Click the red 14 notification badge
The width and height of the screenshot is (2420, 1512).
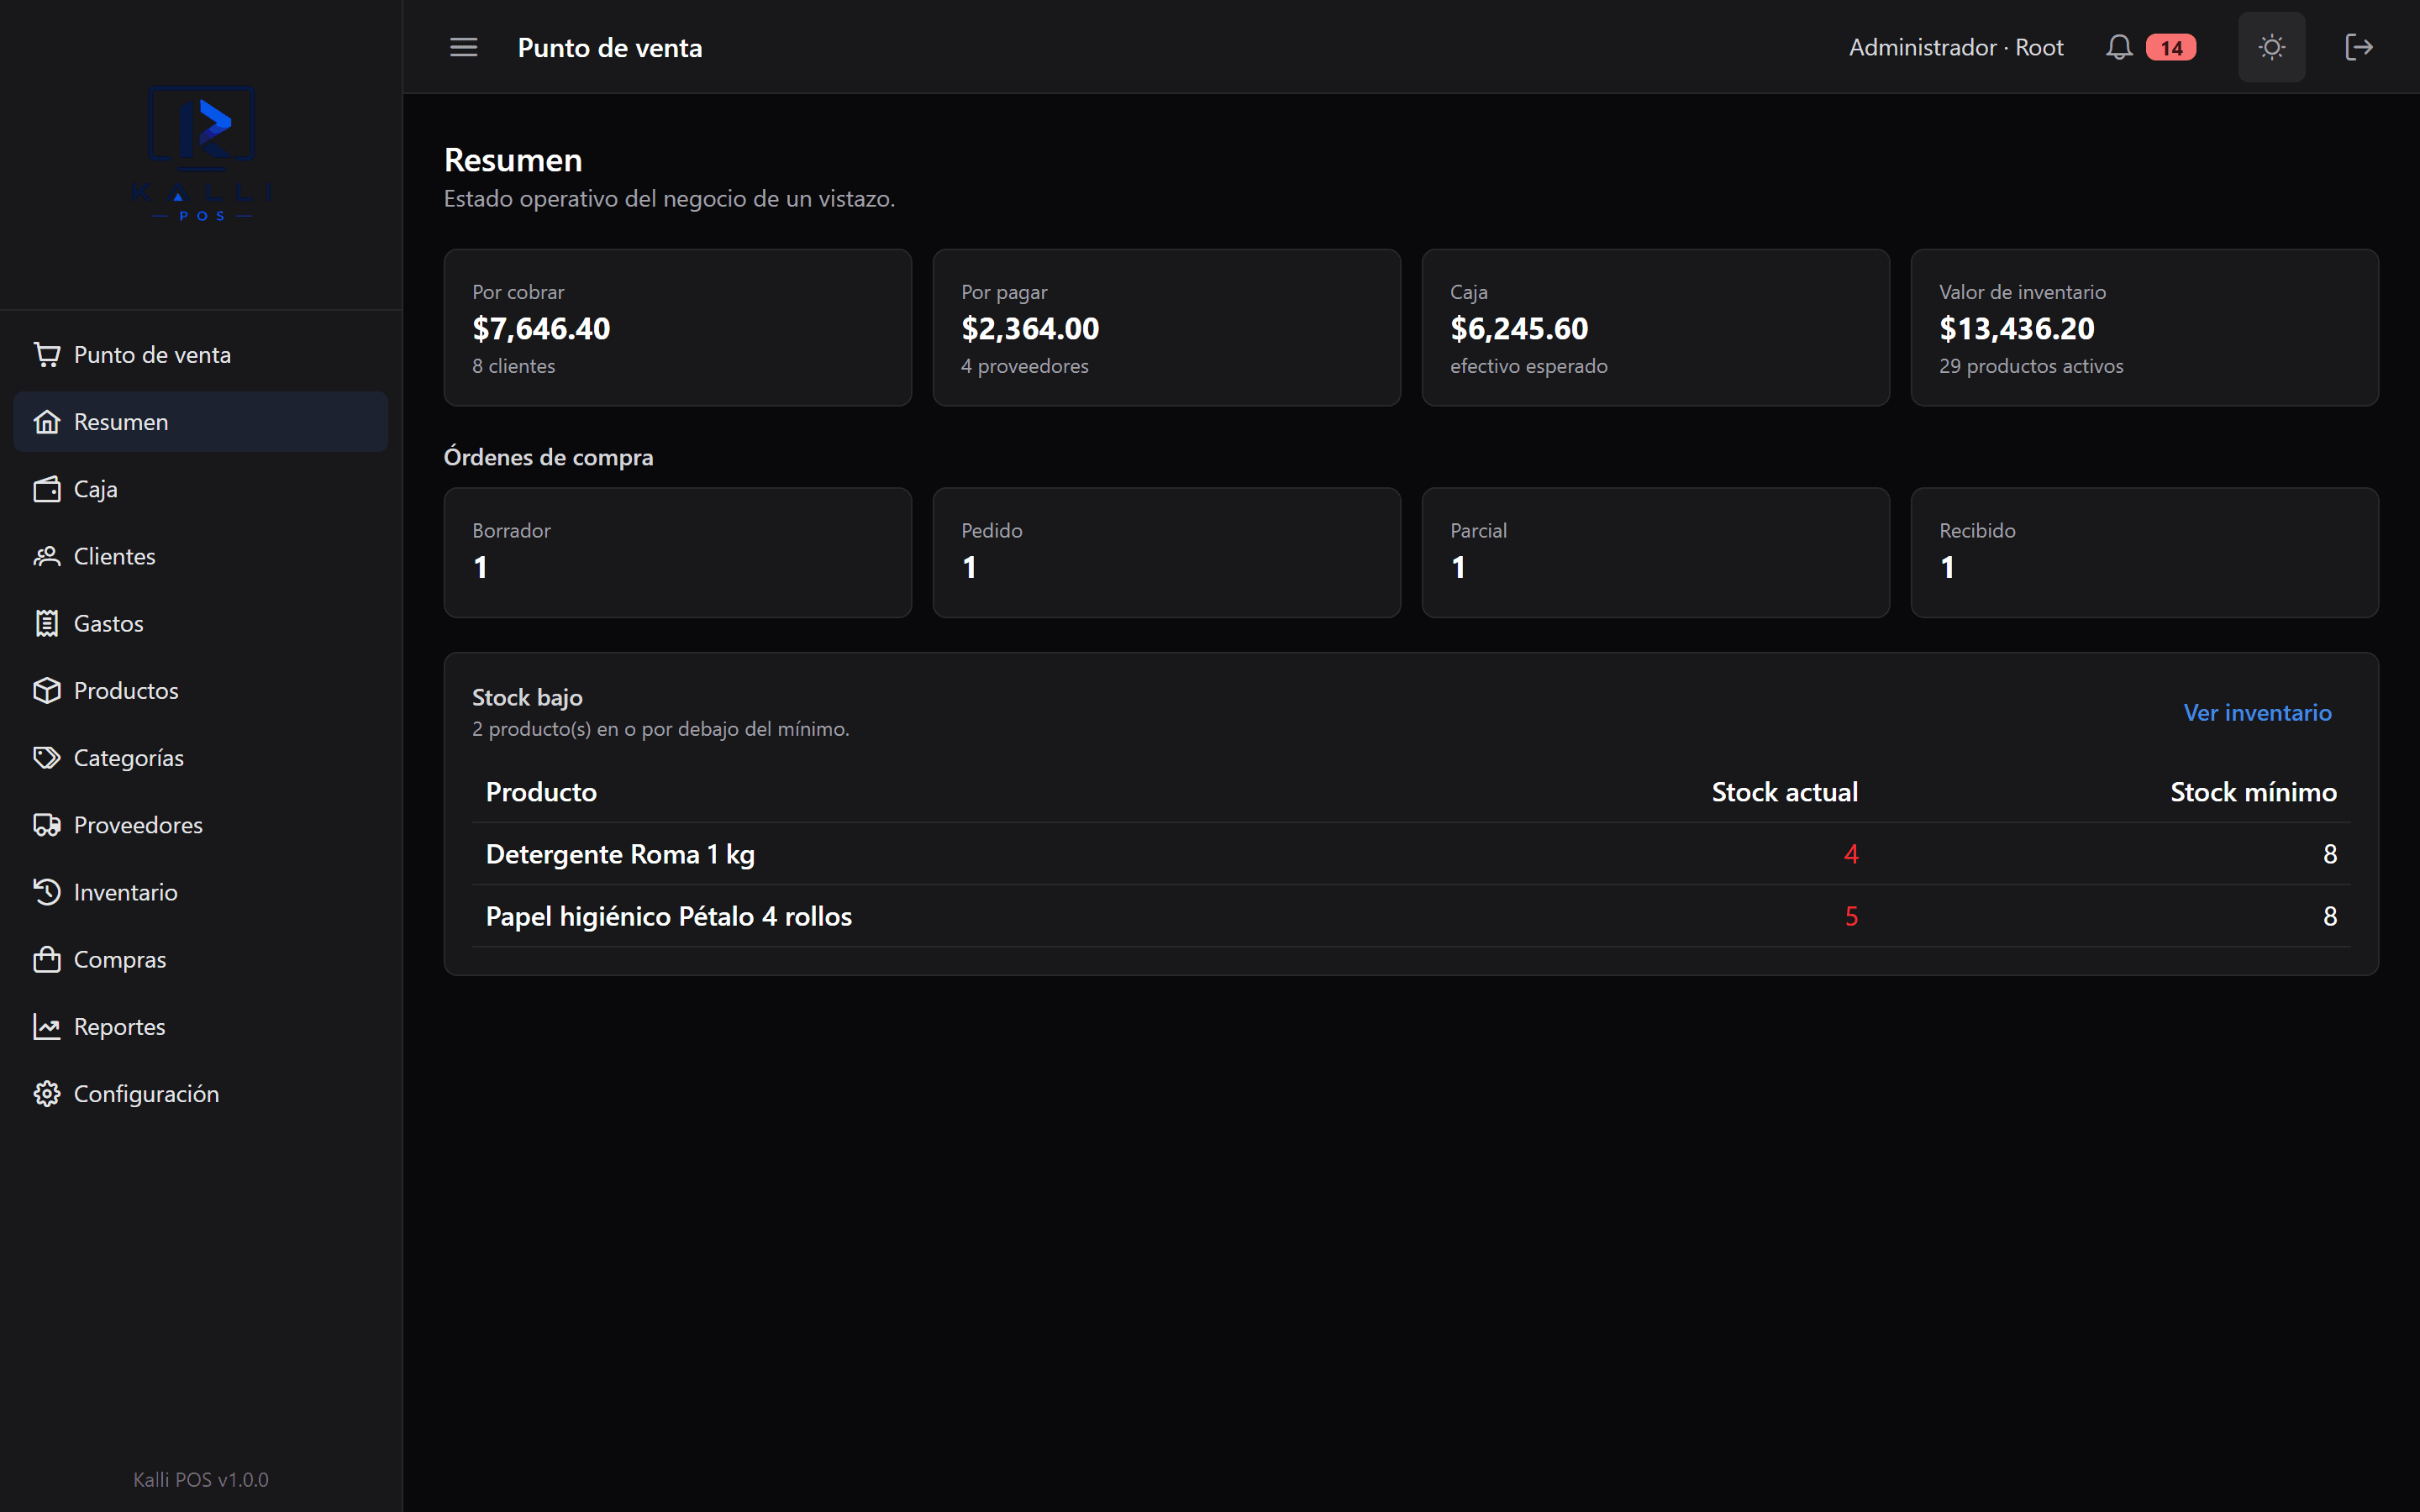[x=2170, y=48]
